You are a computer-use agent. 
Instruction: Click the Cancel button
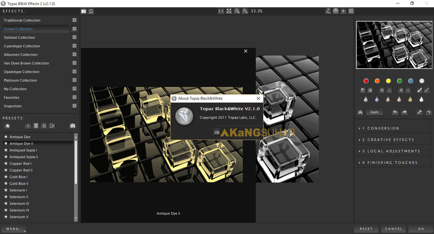pyautogui.click(x=394, y=229)
